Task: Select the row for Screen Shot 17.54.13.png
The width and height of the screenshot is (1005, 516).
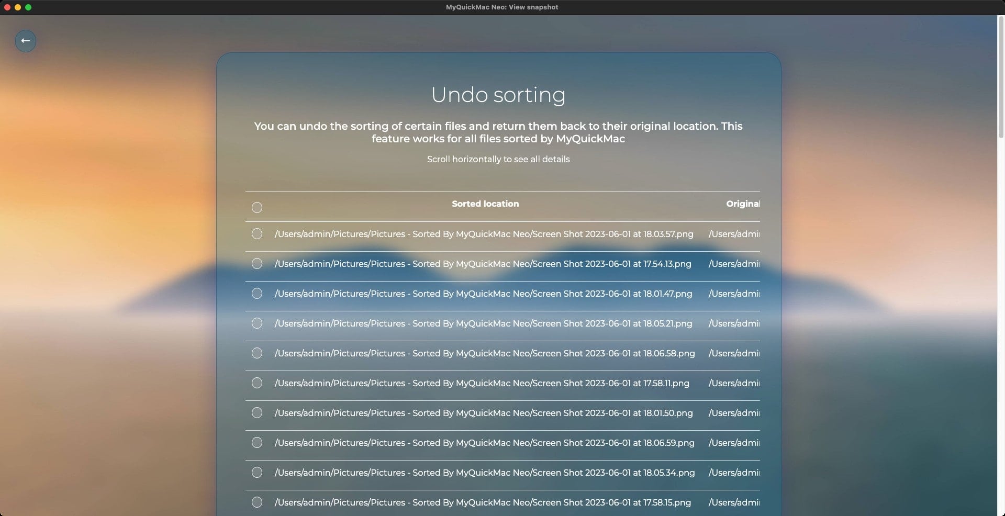Action: click(257, 264)
